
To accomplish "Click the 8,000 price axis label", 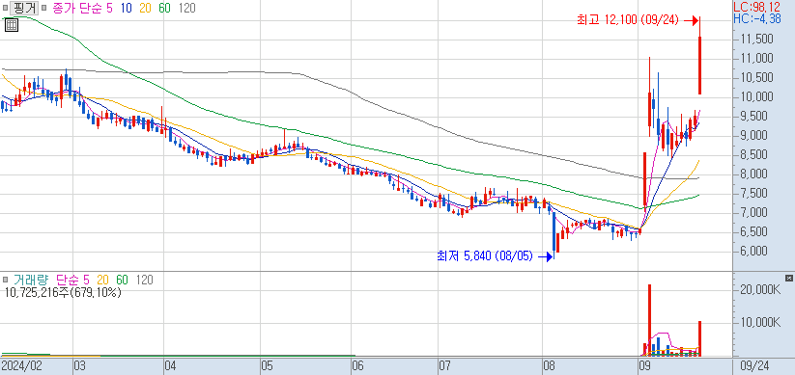I will tap(757, 174).
